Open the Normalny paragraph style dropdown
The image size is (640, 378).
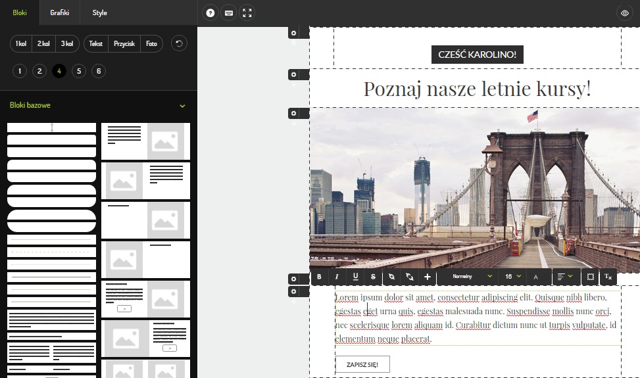coord(466,277)
